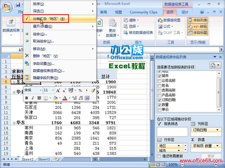The width and height of the screenshot is (225, 168).
Task: Open 更改数据源 change data source
Action: point(112,28)
